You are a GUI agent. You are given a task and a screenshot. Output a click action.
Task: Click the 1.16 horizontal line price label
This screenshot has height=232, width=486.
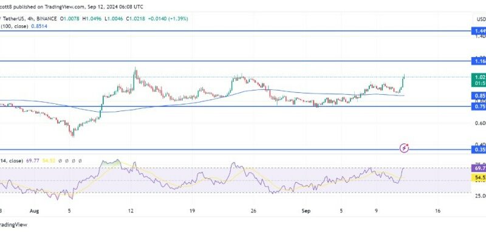point(478,61)
